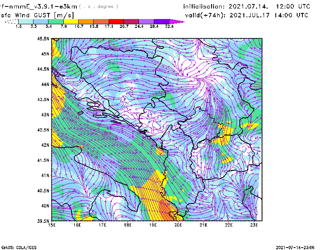The image size is (323, 250).
Task: Click the valid date '2021.JUL.17'
Action: tap(250, 15)
